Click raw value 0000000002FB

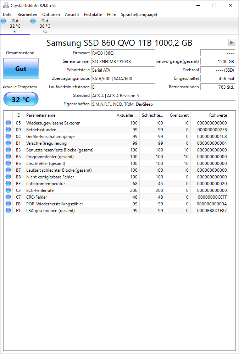[x=212, y=130]
